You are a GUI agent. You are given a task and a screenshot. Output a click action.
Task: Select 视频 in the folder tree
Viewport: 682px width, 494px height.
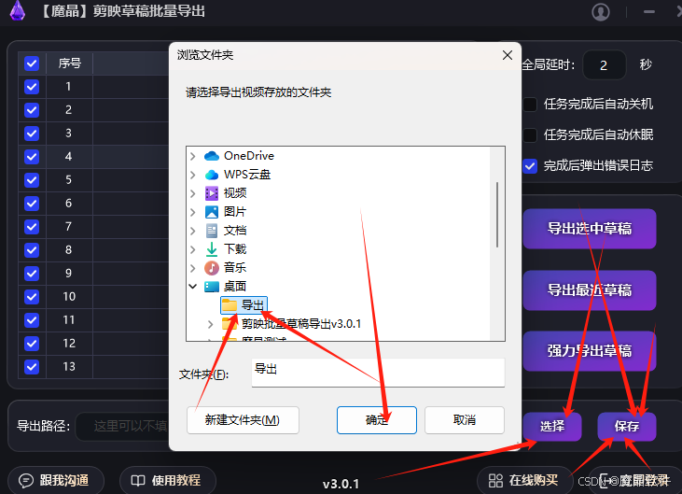click(x=235, y=193)
